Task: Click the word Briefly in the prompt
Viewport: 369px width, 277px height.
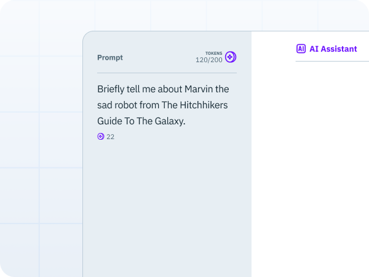Action: pyautogui.click(x=111, y=89)
